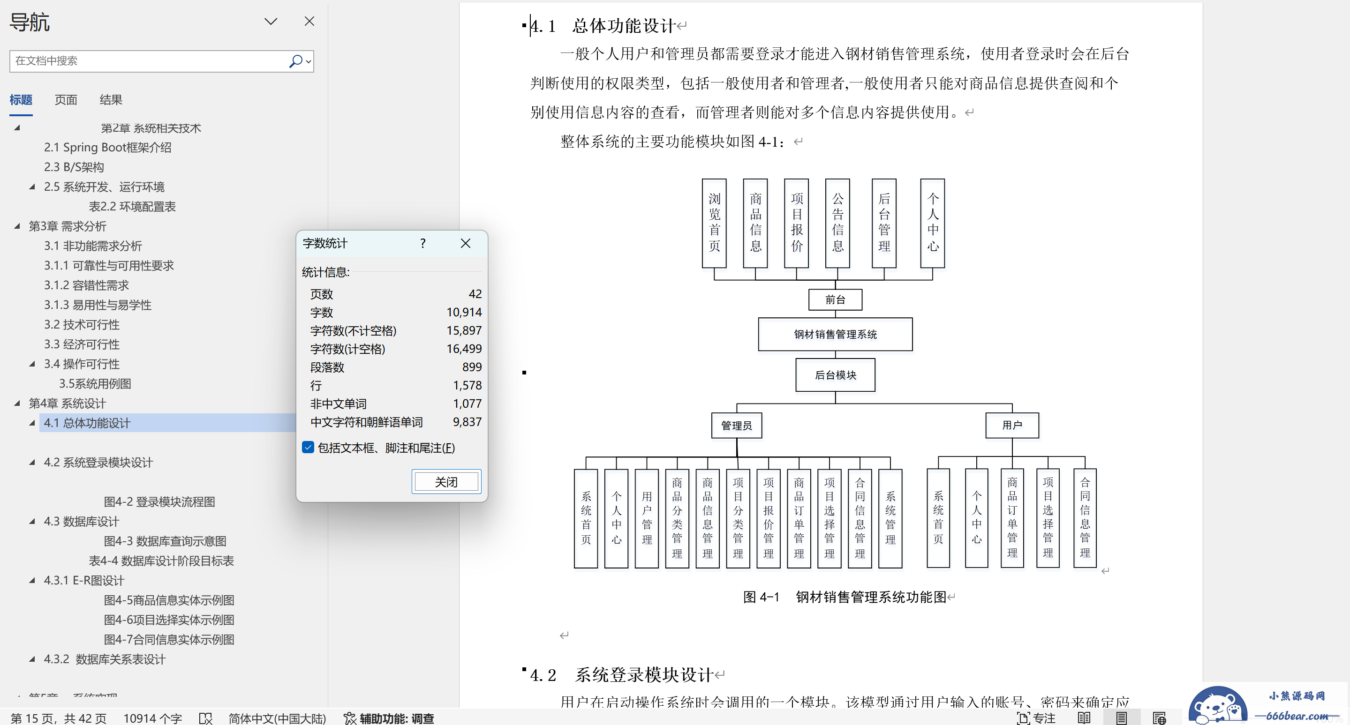Go to heading 表2.2 环境配置表
Screen dimensions: 1350x725
(132, 206)
